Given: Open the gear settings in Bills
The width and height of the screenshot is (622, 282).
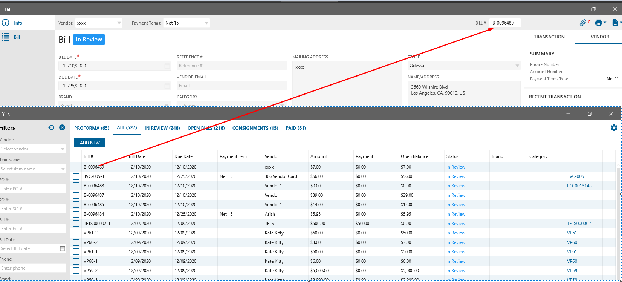Looking at the screenshot, I should click(x=614, y=128).
